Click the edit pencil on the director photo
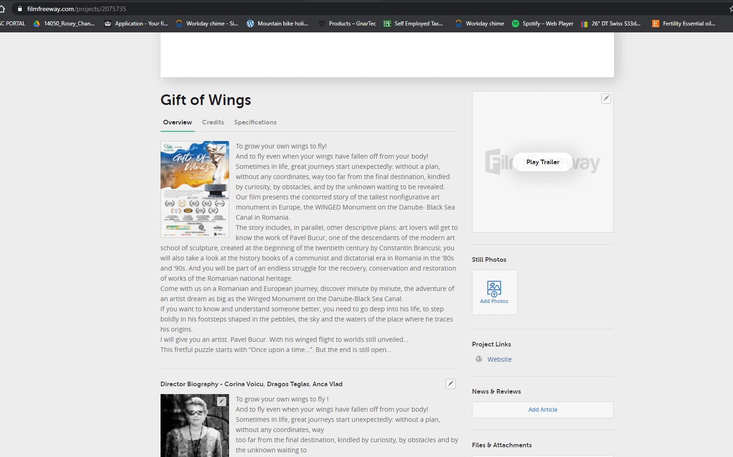 (222, 401)
